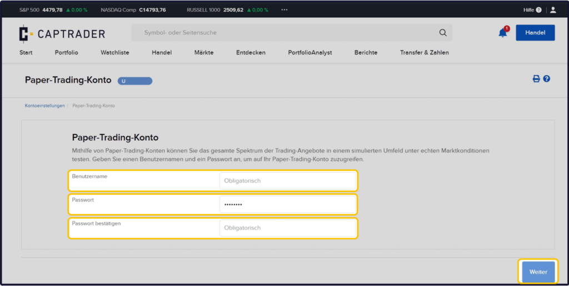Viewport: 569px width, 286px height.
Task: Open the Berichte menu item
Action: click(366, 53)
